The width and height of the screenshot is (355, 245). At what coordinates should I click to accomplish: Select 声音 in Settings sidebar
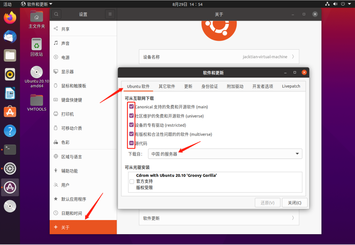83,43
